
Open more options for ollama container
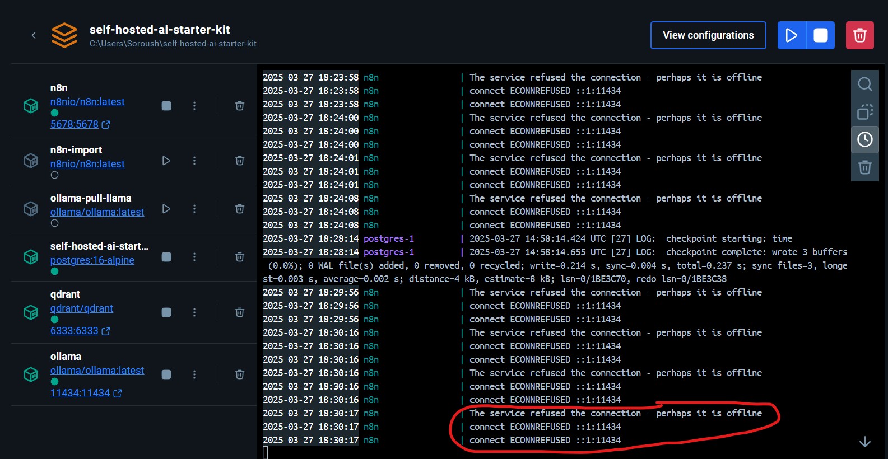(x=194, y=374)
